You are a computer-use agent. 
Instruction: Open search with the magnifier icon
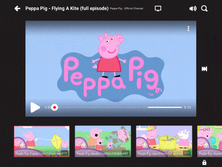coord(204,8)
